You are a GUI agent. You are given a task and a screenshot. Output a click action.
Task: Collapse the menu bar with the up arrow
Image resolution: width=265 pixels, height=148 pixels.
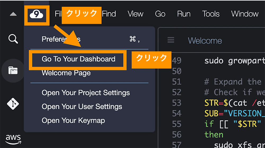tap(13, 14)
